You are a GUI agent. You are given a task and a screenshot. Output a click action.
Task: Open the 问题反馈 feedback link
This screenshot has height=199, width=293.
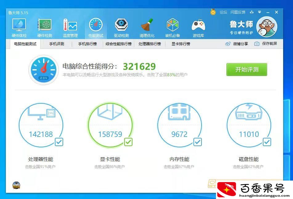(238, 12)
